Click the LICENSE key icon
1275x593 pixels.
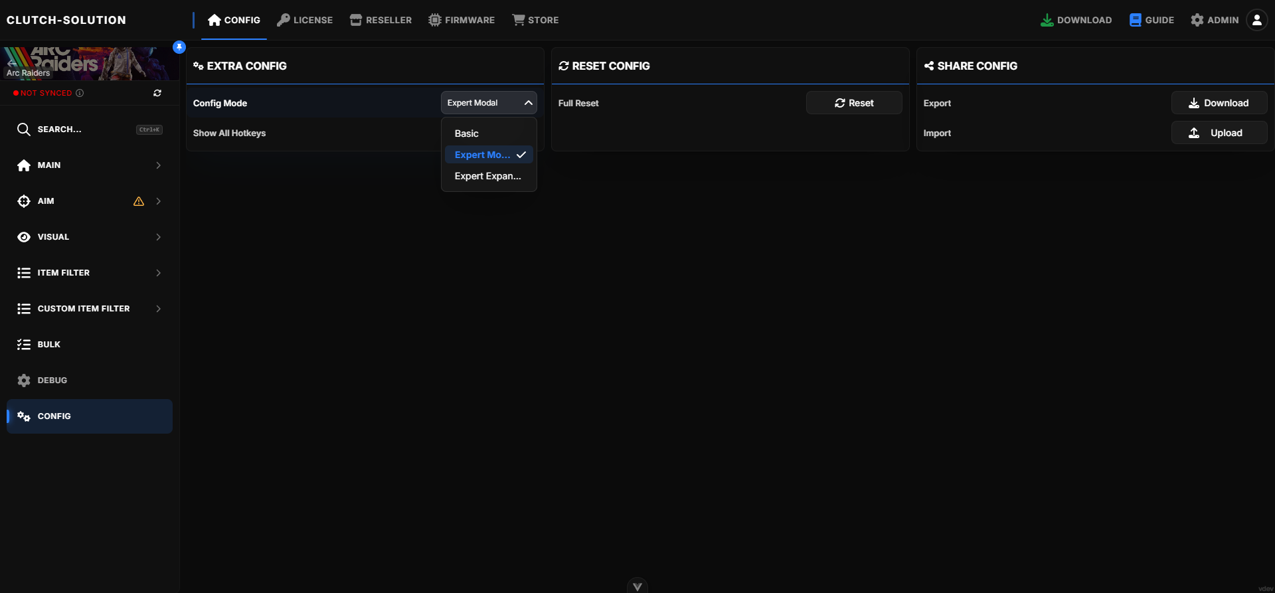point(284,20)
